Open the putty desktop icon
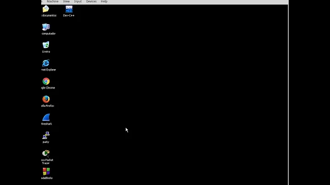Screen dimensions: 330x185 46,136
